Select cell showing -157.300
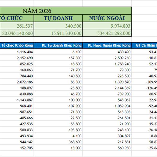157x157 pixels. [x=58, y=58]
